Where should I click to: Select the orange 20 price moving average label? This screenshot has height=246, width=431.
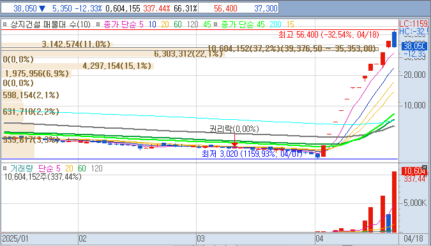165,25
